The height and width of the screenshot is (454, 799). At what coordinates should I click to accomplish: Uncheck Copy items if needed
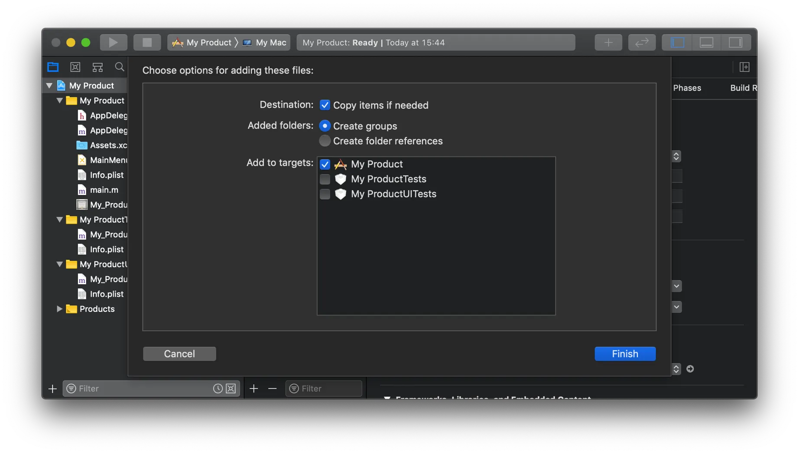(x=325, y=105)
